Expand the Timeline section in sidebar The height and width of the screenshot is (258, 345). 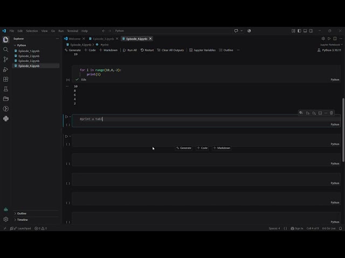tap(21, 220)
